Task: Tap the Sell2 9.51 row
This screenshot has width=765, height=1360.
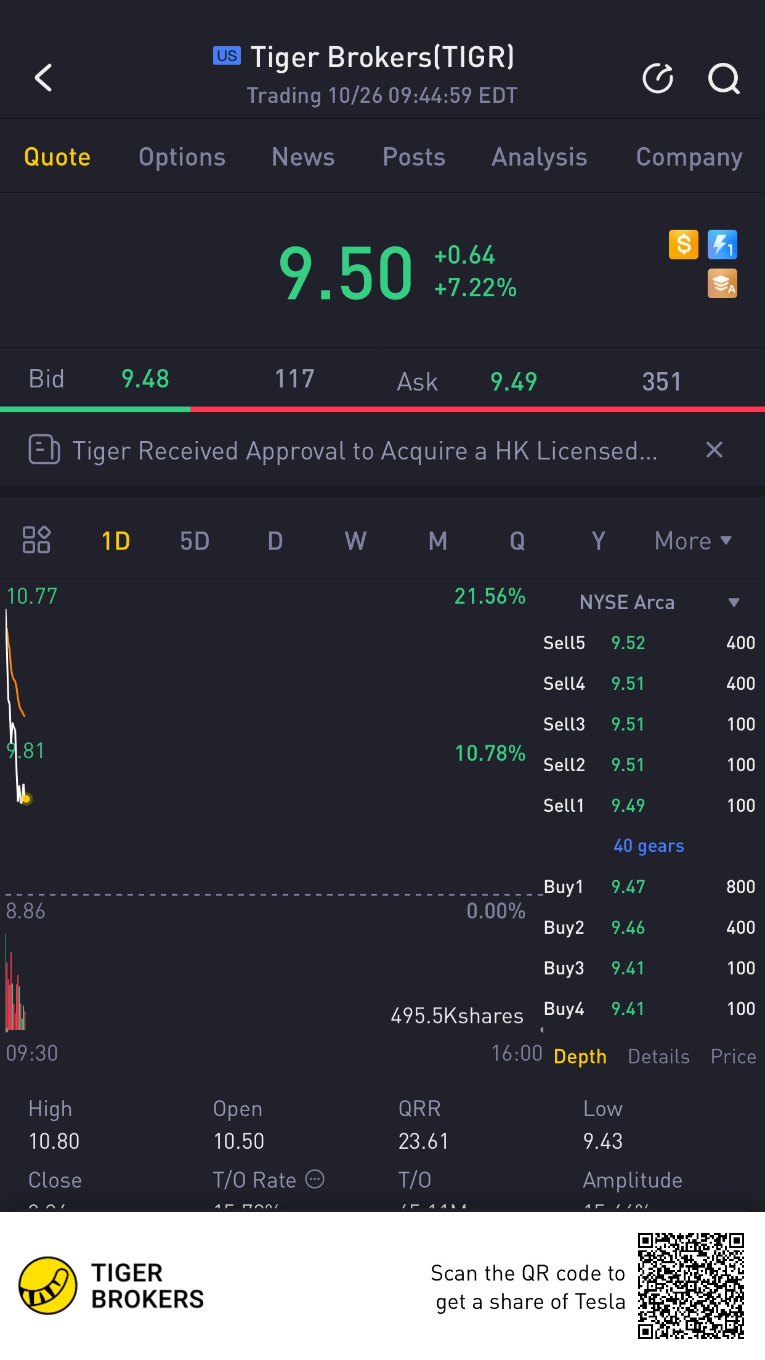Action: pos(649,764)
